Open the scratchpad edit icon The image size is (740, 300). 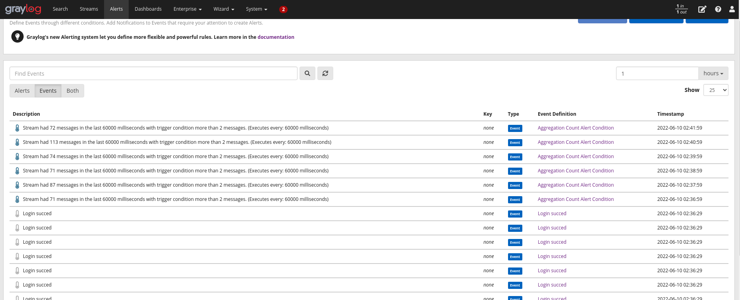pyautogui.click(x=702, y=9)
